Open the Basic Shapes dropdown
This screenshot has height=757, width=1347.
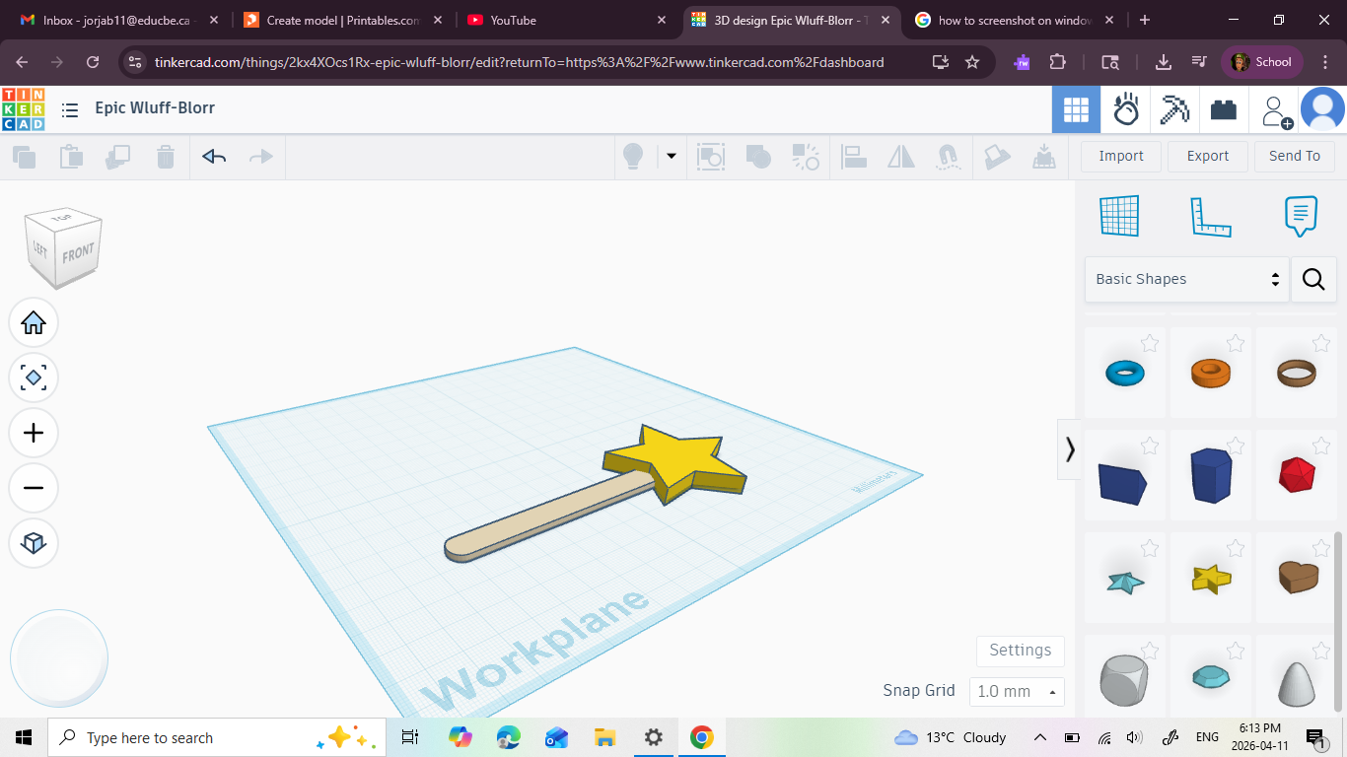(1187, 279)
